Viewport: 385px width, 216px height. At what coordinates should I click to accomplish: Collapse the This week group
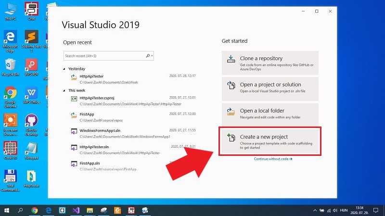64,90
